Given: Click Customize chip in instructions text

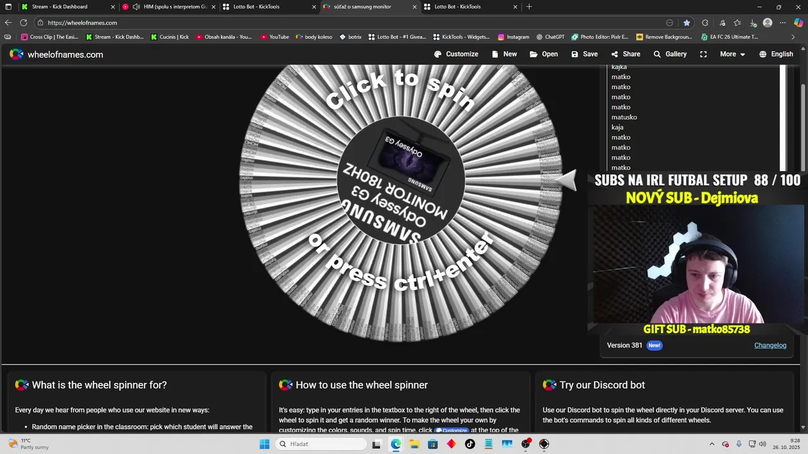Looking at the screenshot, I should (452, 430).
